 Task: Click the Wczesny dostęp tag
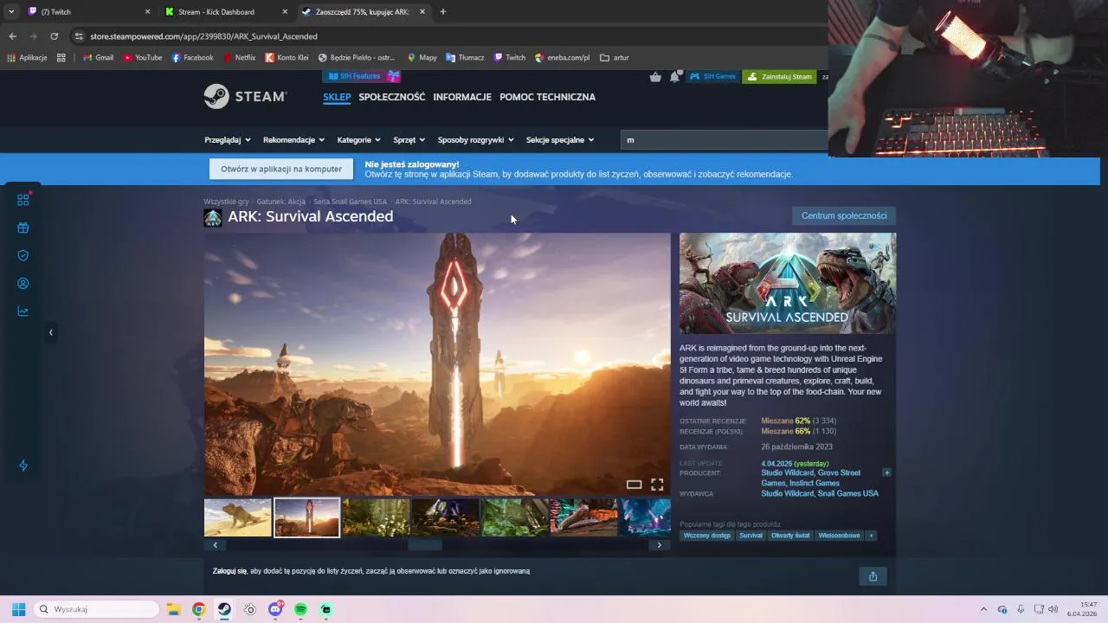pyautogui.click(x=706, y=536)
